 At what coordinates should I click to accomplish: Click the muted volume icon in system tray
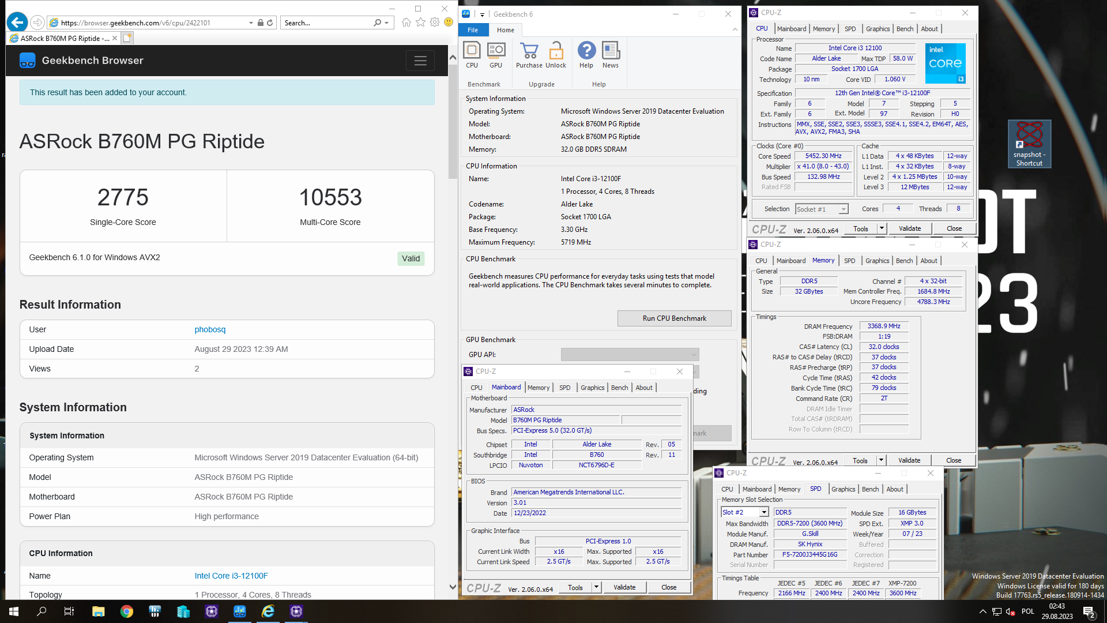1010,611
